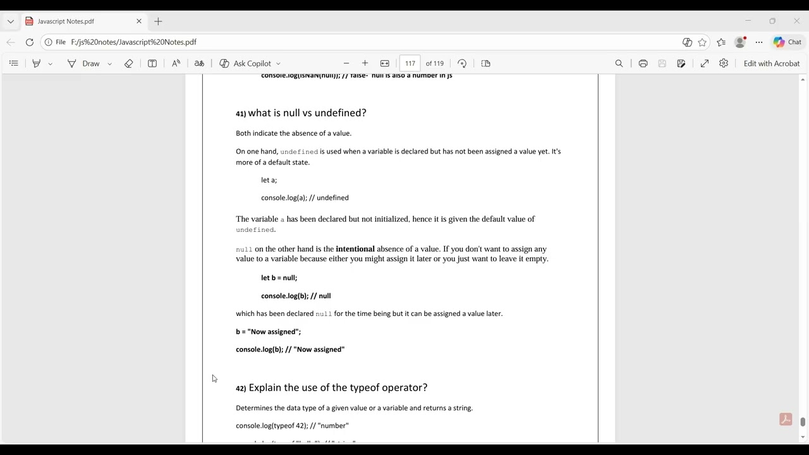Click the page number field showing 117
809x455 pixels.
(410, 63)
